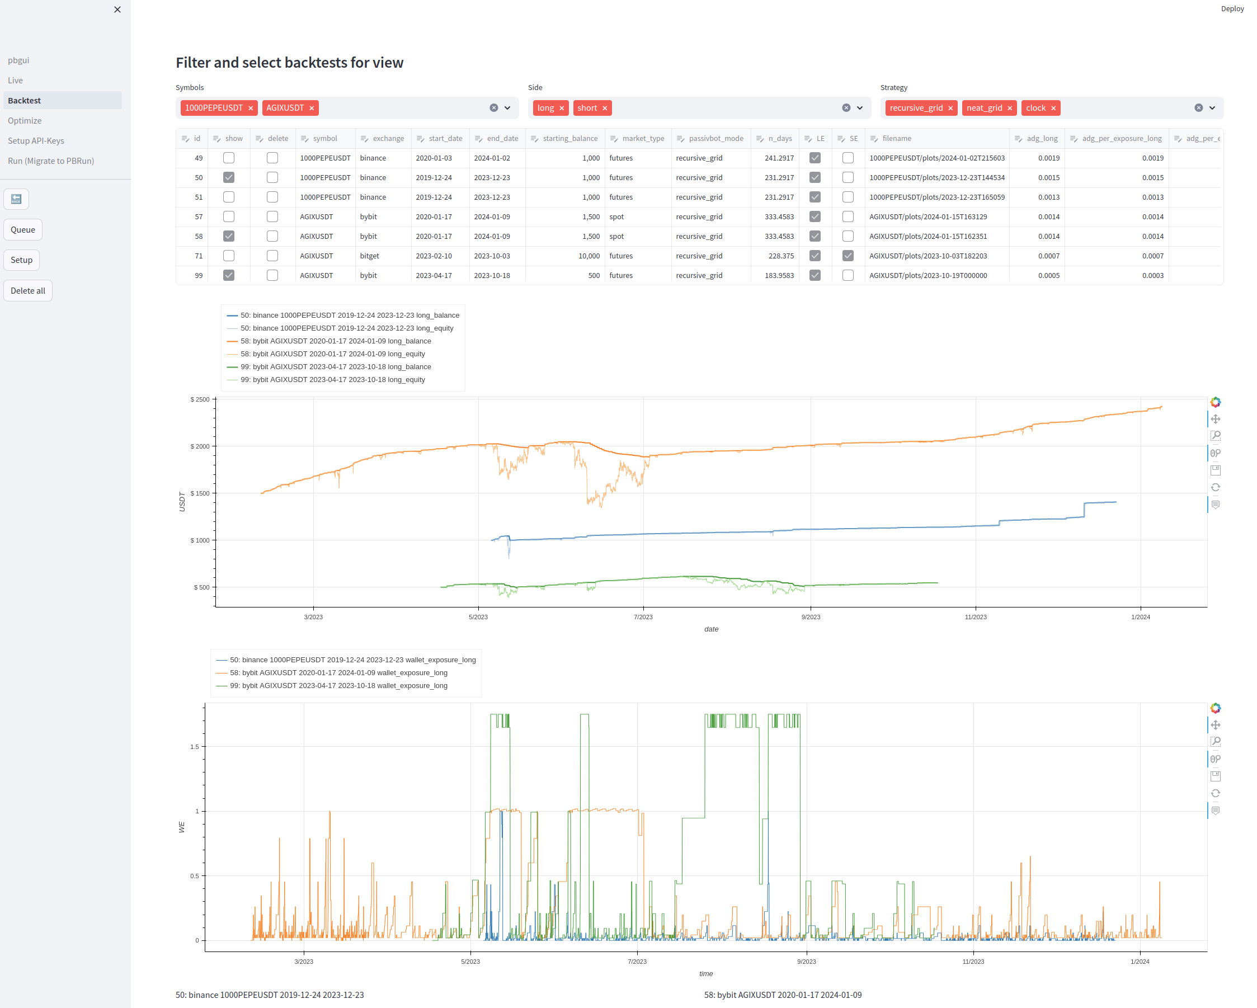
Task: Uncheck show box for backtest id 58
Action: point(229,236)
